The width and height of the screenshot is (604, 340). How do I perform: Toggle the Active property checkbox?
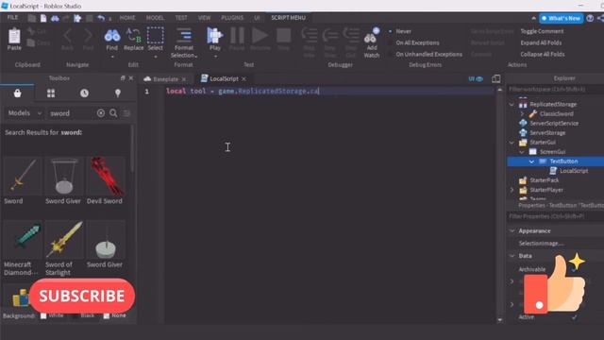click(x=575, y=317)
